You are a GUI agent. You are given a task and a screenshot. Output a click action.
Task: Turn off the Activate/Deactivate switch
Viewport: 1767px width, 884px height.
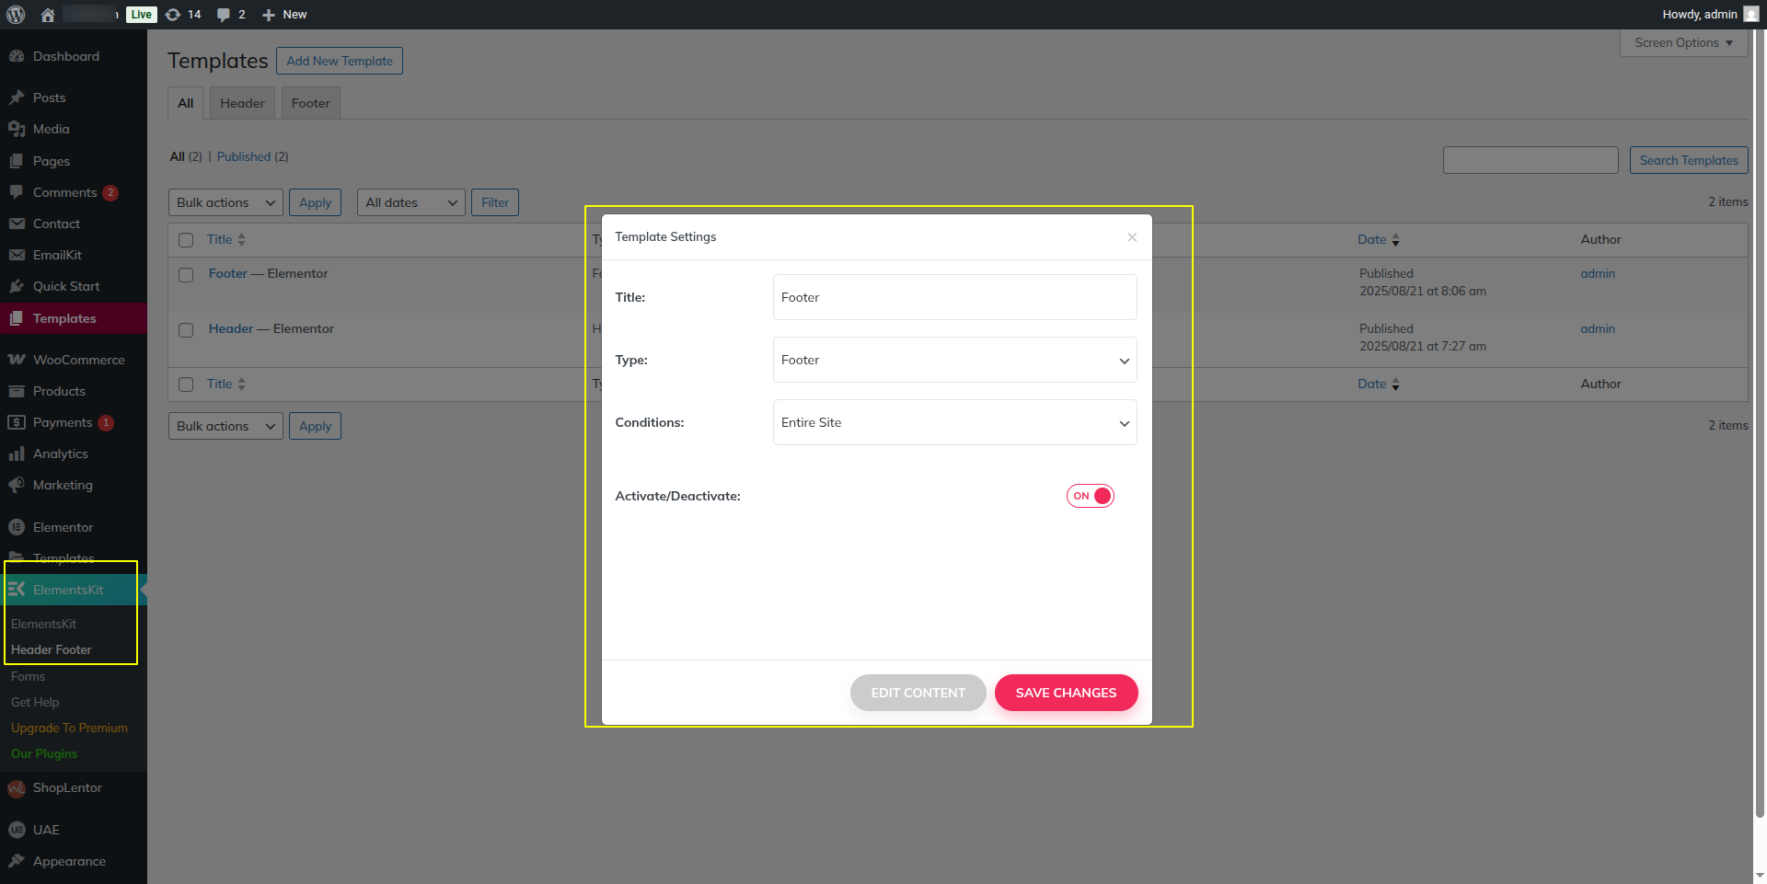click(1091, 496)
